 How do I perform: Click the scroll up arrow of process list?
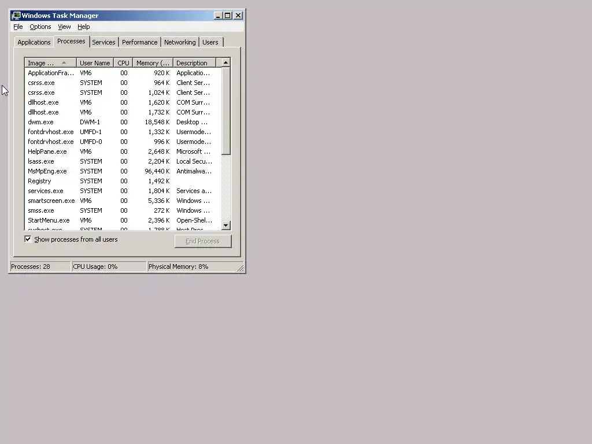pyautogui.click(x=225, y=62)
